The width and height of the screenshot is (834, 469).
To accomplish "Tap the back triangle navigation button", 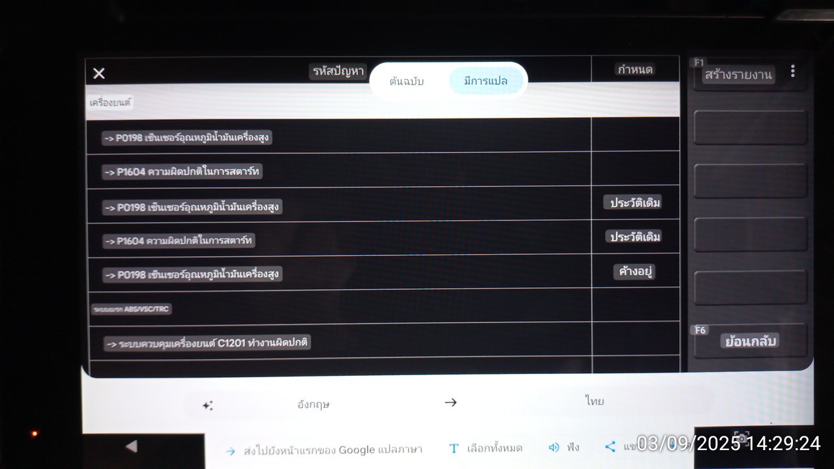I will coord(132,446).
